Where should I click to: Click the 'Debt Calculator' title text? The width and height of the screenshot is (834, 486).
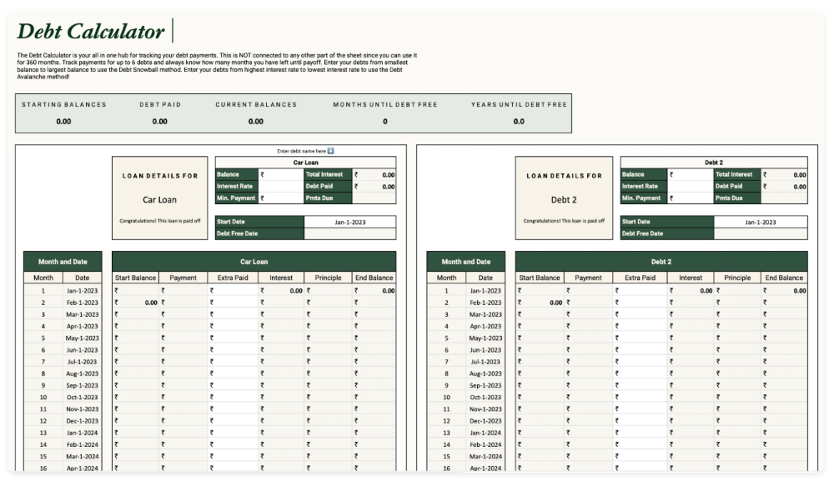point(91,32)
